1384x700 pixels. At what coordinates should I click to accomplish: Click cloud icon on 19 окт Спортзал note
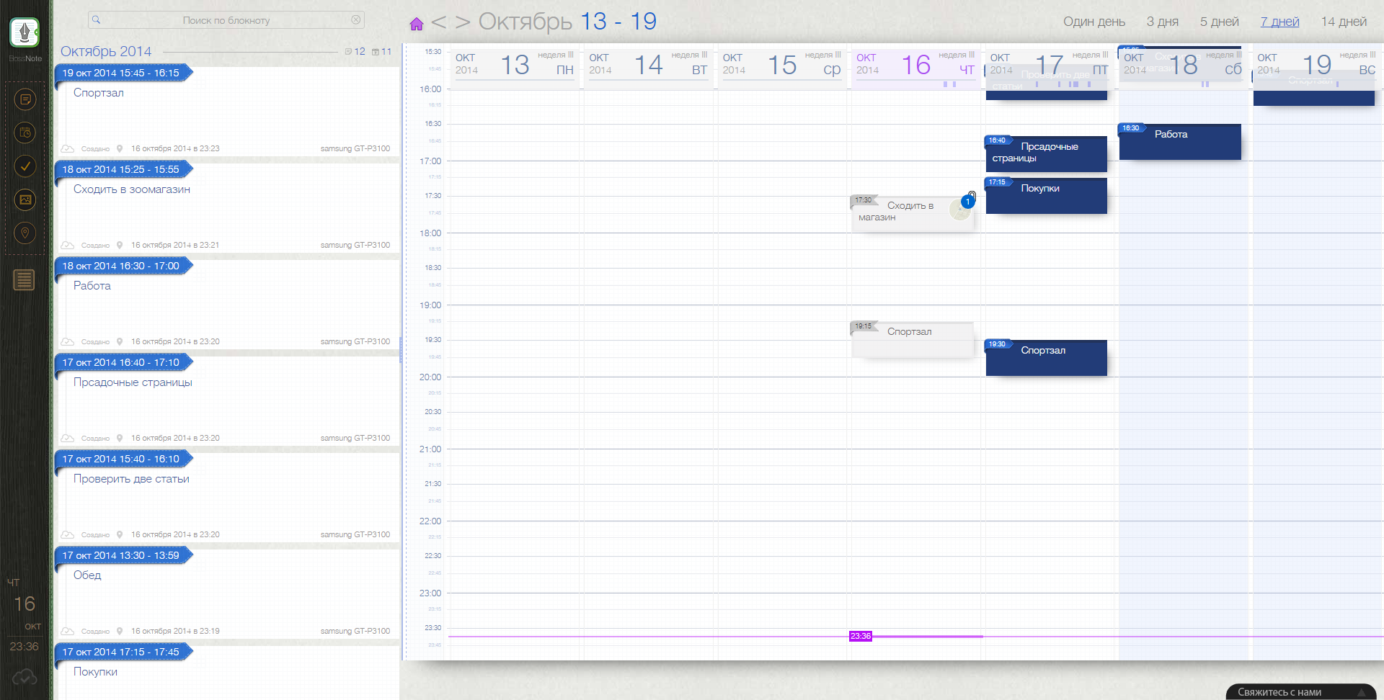click(x=68, y=148)
